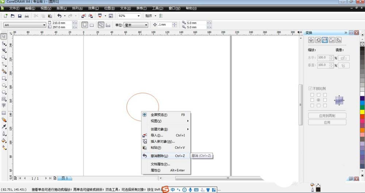This screenshot has height=193, width=365.
Task: Open the Rotate transform icon in docker
Action: point(318,40)
